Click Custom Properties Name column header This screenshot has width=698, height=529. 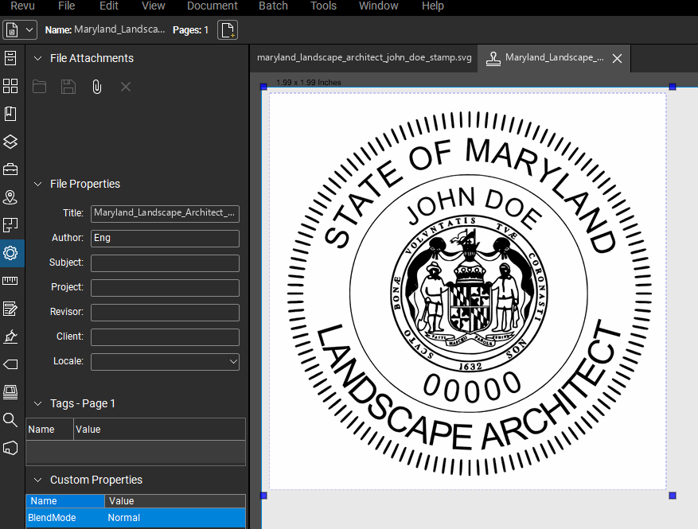click(65, 501)
